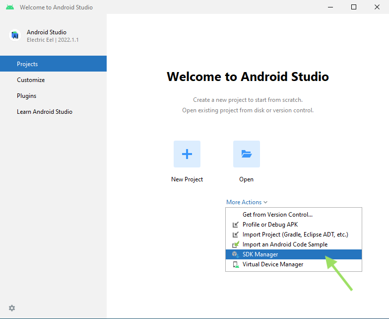Switch to the Customize tab
This screenshot has height=319, width=389.
pos(54,80)
